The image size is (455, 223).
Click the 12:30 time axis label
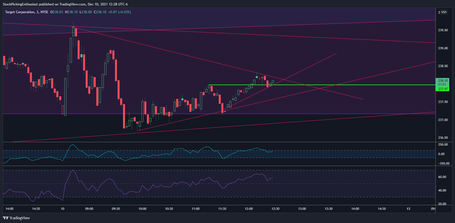275,209
